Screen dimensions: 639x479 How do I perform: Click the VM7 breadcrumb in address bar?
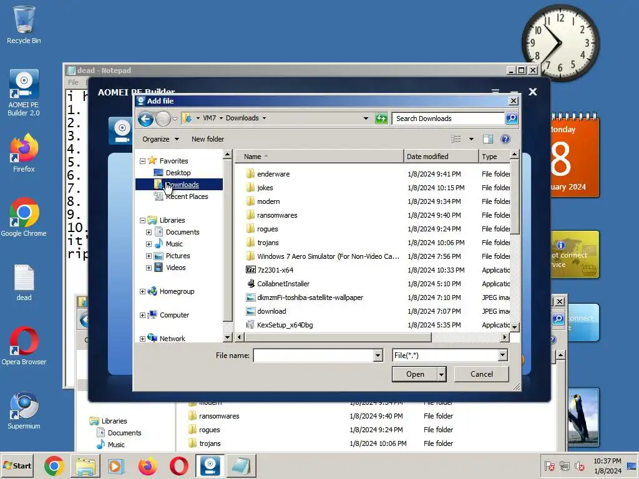coord(210,118)
